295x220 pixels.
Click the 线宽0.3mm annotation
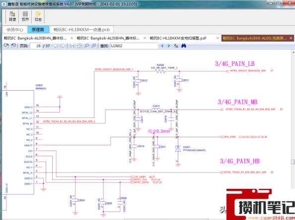click(159, 131)
